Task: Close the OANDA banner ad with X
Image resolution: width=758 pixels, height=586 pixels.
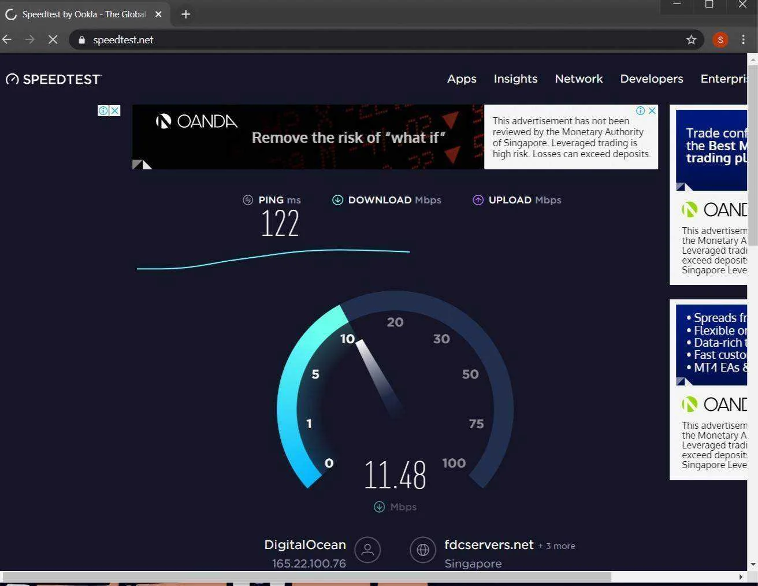Action: pos(652,110)
